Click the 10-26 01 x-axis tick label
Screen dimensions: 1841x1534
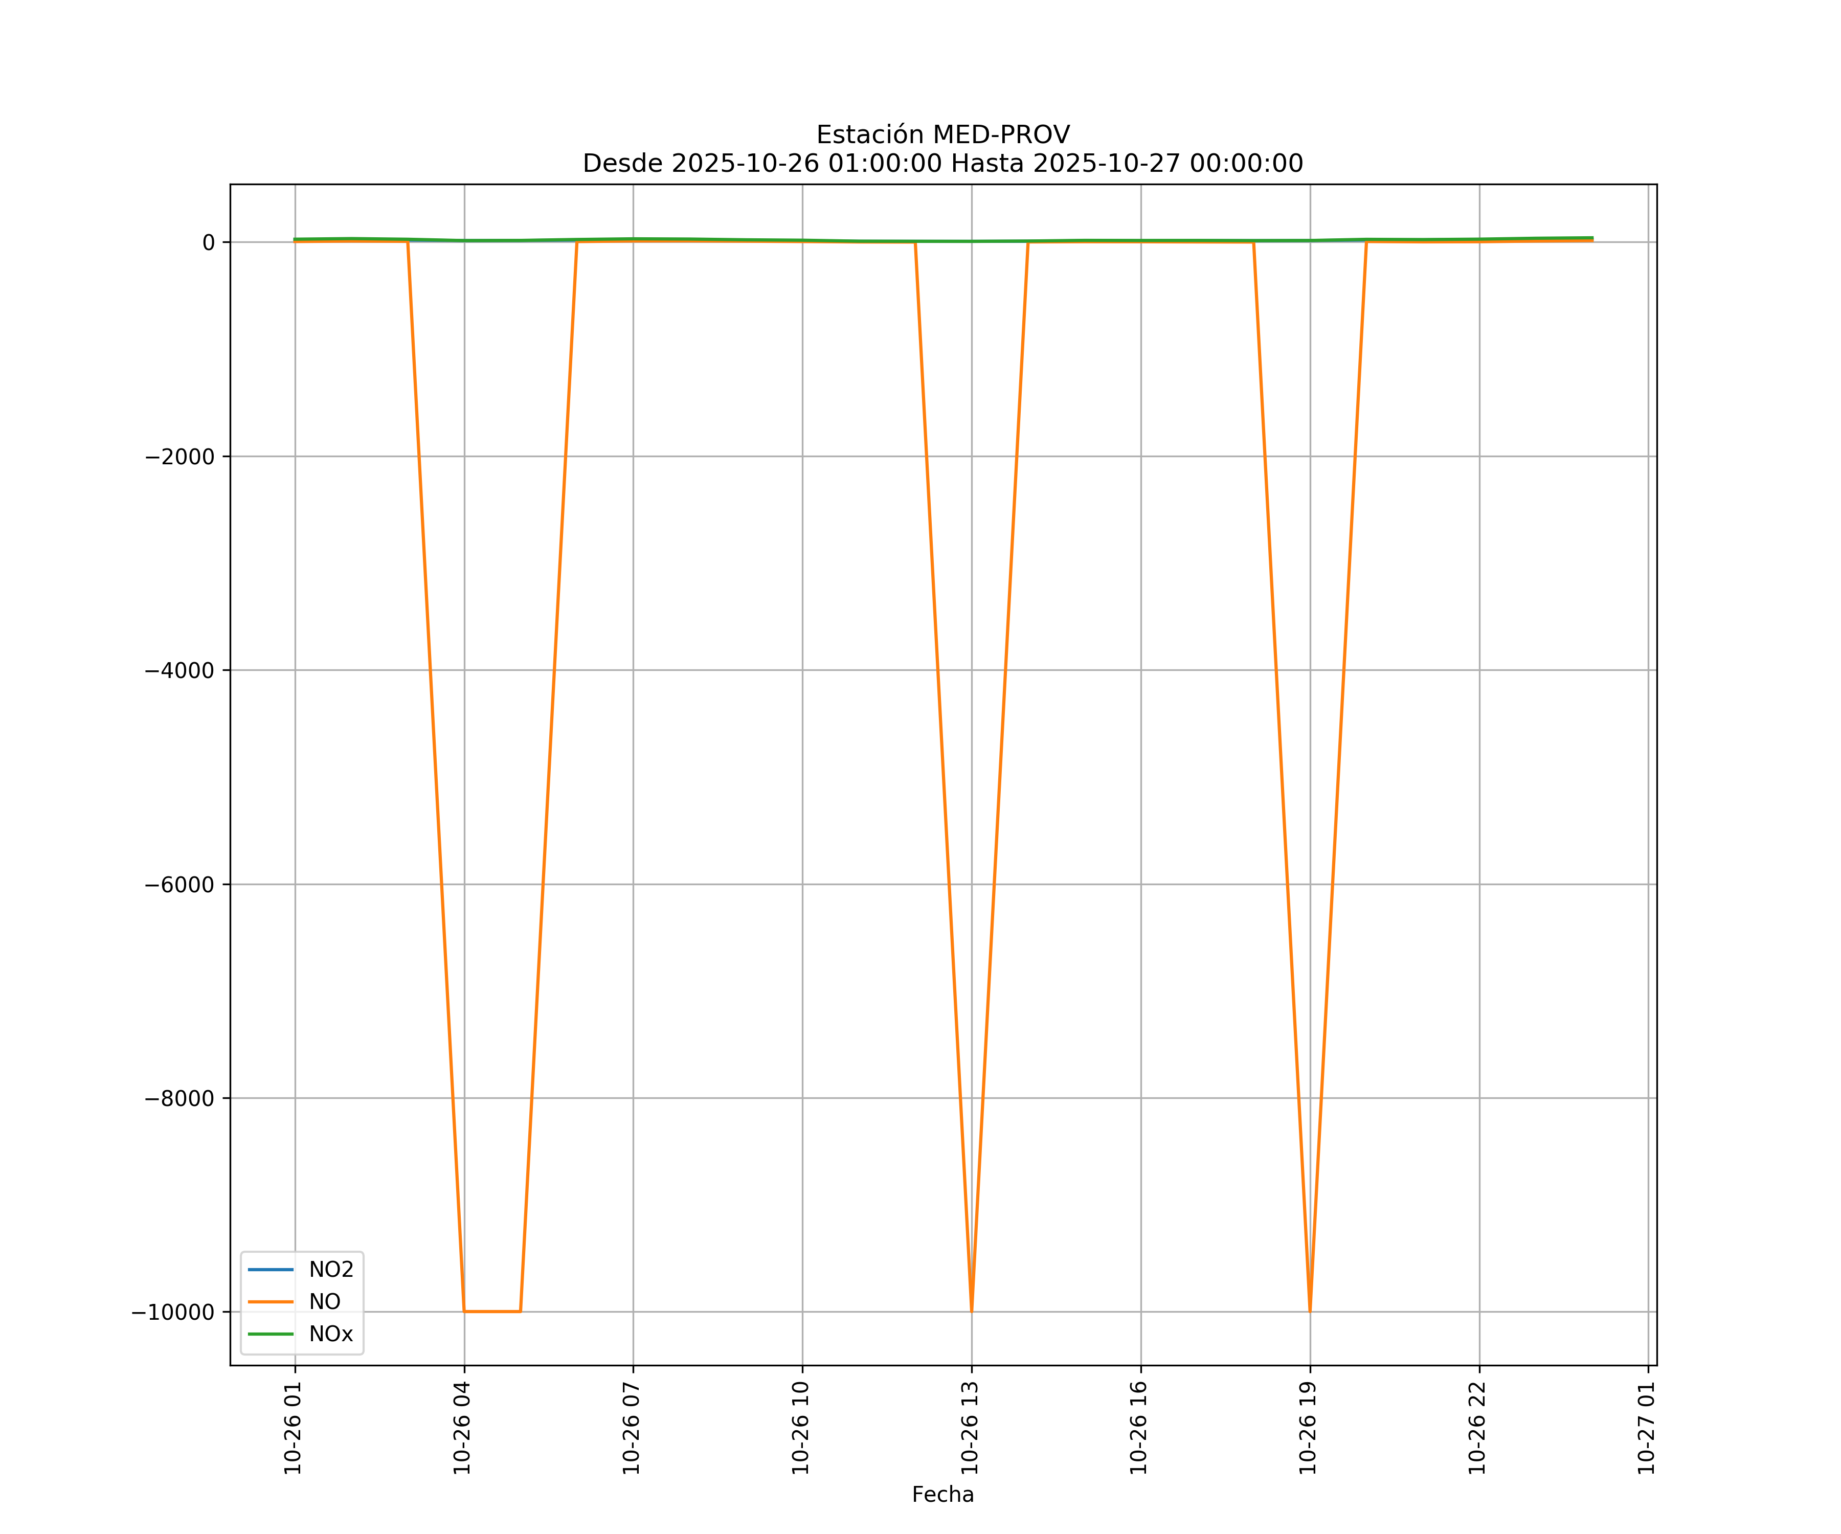tap(293, 1428)
